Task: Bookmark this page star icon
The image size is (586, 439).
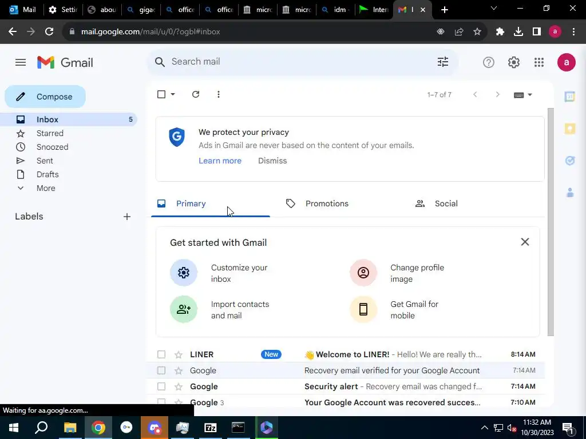Action: [x=477, y=32]
